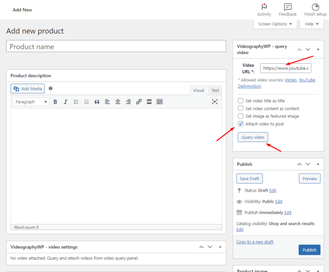Enter distraction-free fullscreen editor mode
329x272 pixels.
(214, 102)
